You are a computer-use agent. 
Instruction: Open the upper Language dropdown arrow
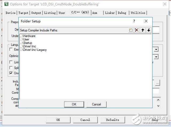pyautogui.click(x=156, y=50)
